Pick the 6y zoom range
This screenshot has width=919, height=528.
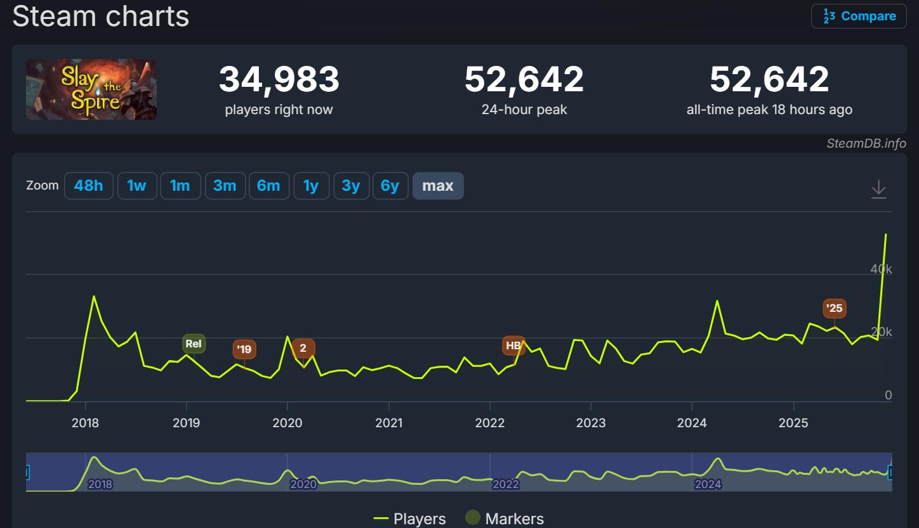390,186
